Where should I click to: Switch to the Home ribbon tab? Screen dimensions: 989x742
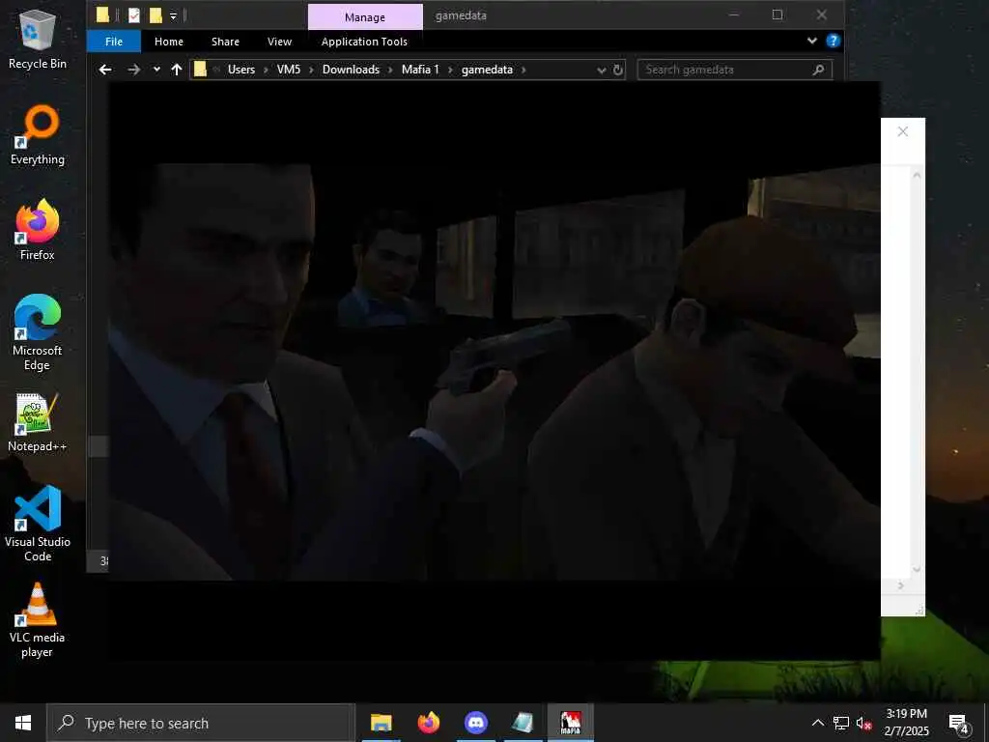coord(169,42)
